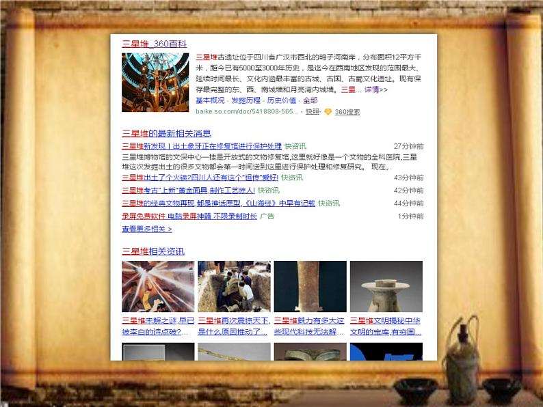Open the 三星堆_360百科 result title
The width and height of the screenshot is (543, 407).
(x=154, y=44)
